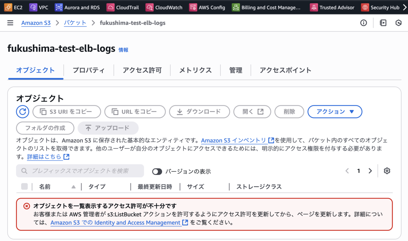Click 情報 link beside bucket name

123,50
